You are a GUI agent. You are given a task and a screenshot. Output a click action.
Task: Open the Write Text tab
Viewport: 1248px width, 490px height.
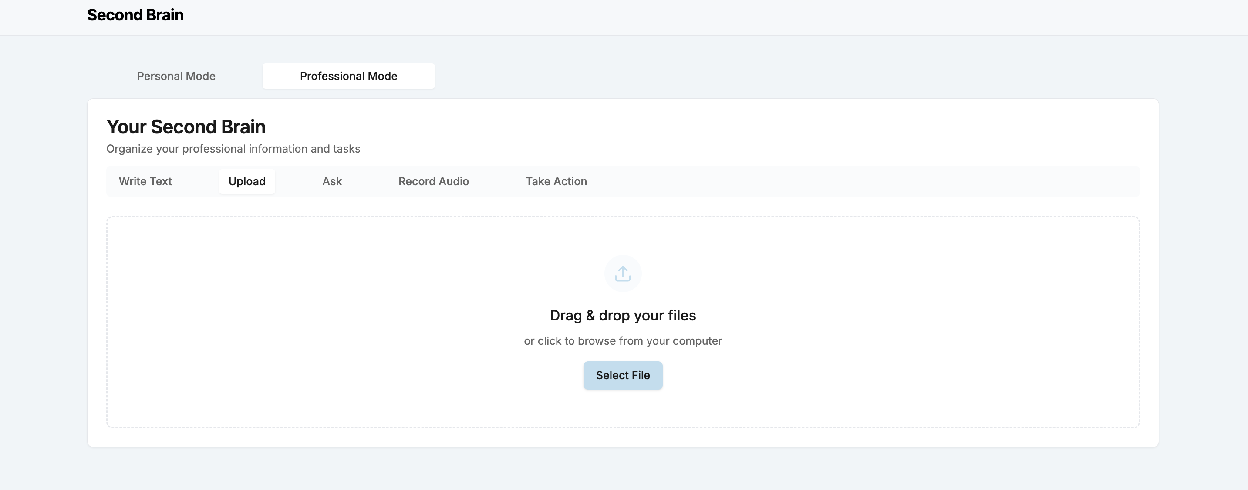click(145, 181)
